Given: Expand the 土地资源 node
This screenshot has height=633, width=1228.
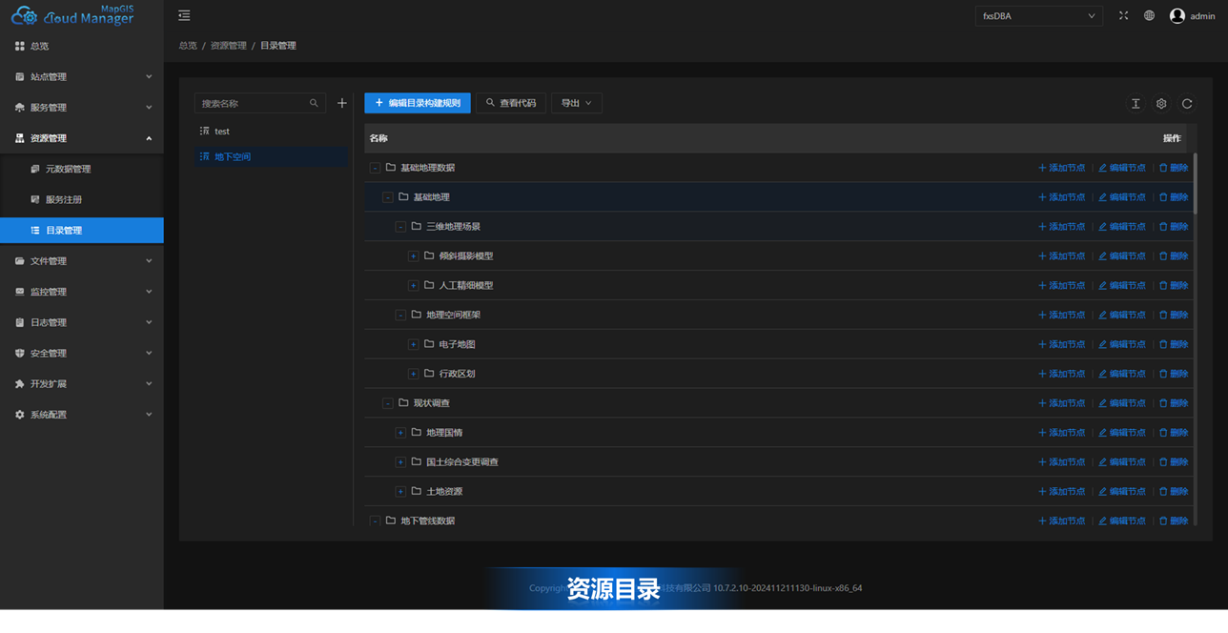Looking at the screenshot, I should [x=400, y=492].
